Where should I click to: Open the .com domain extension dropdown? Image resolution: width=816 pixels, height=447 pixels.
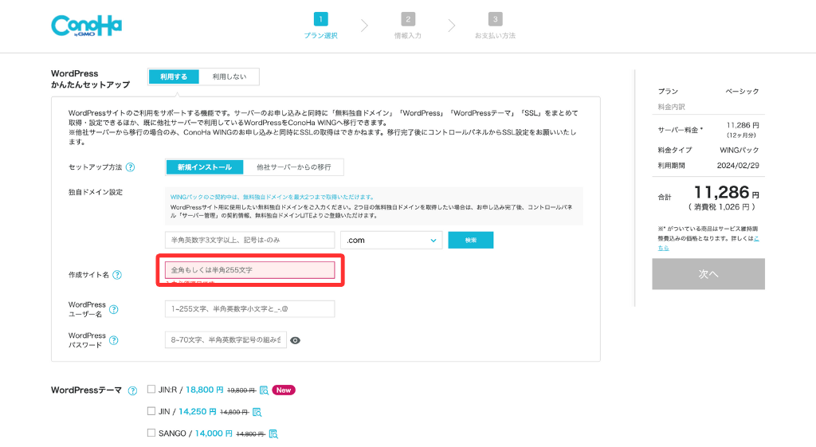(x=390, y=240)
